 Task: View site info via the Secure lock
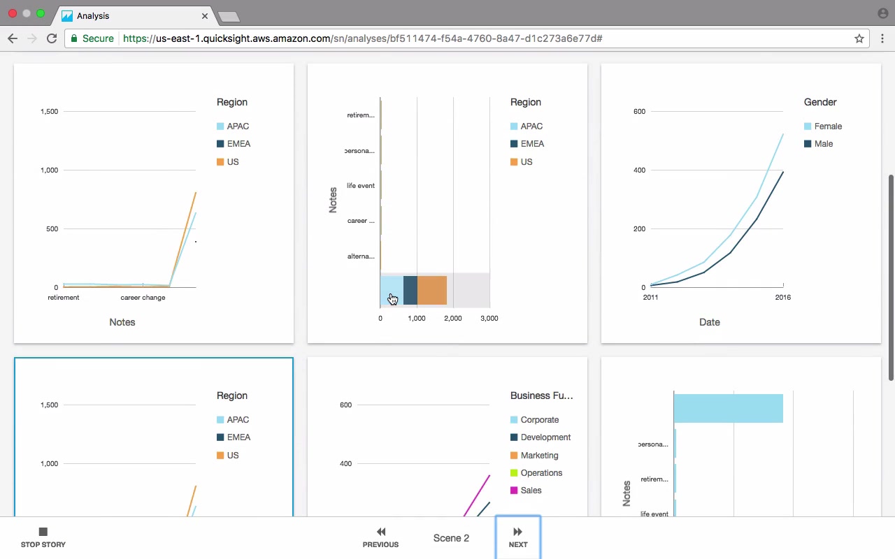(92, 38)
